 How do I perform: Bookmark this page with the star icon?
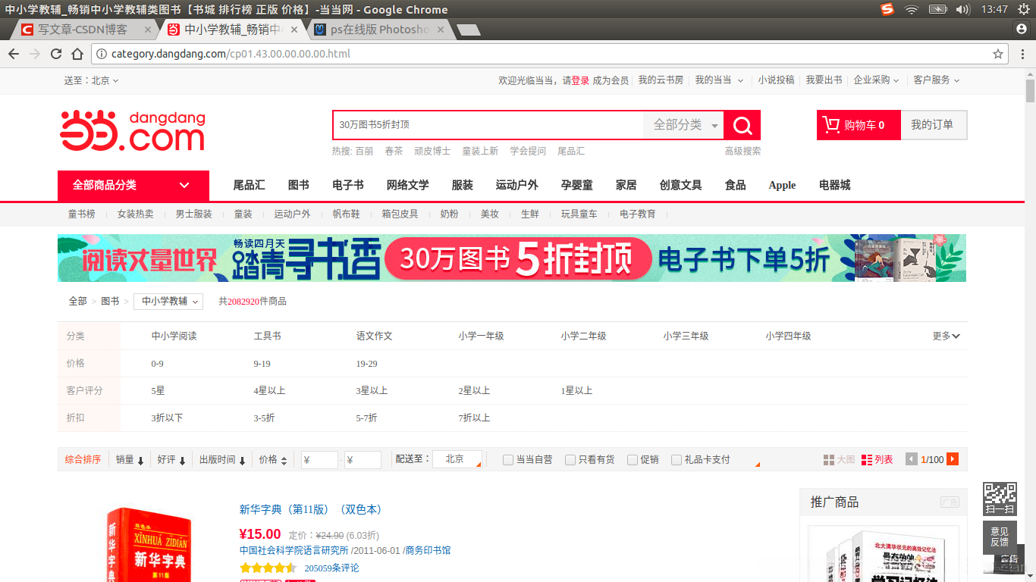[x=998, y=54]
